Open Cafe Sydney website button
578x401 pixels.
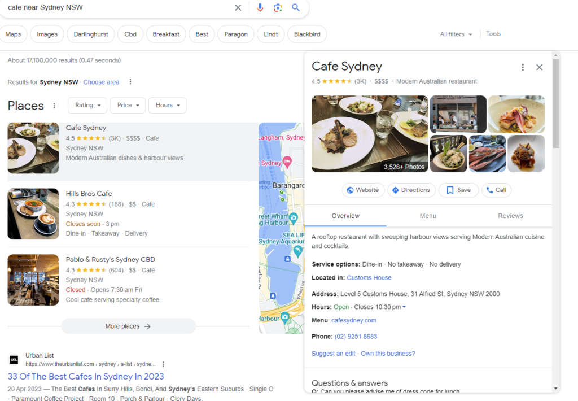(363, 190)
